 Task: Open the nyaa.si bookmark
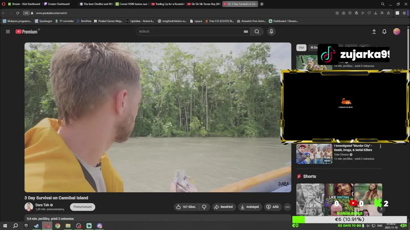click(196, 21)
